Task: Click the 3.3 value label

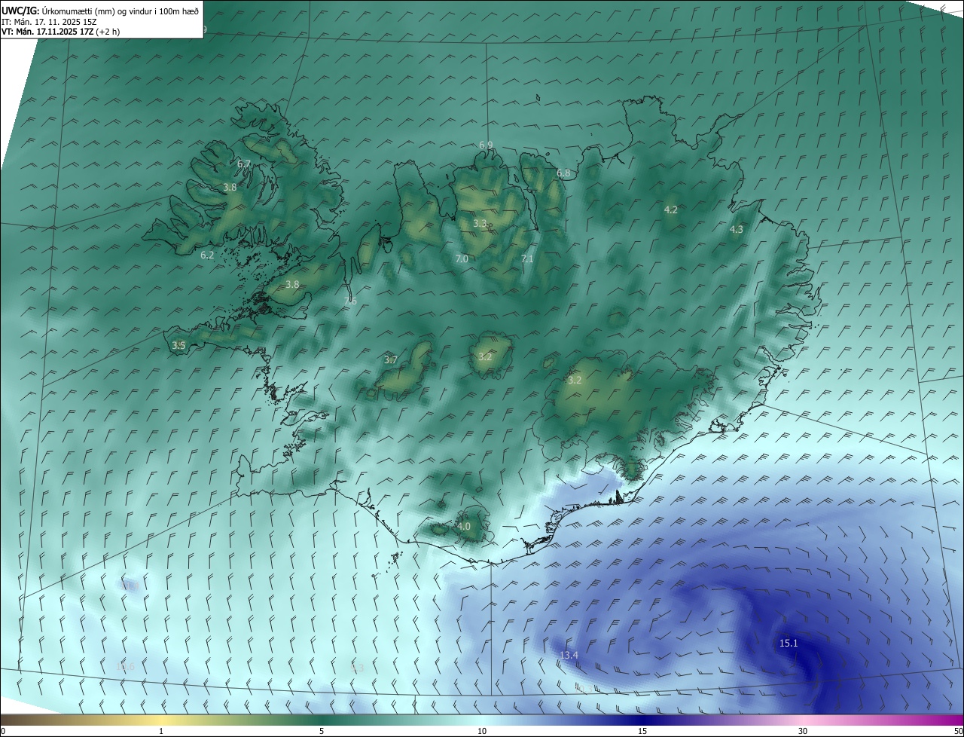Action: pyautogui.click(x=480, y=223)
